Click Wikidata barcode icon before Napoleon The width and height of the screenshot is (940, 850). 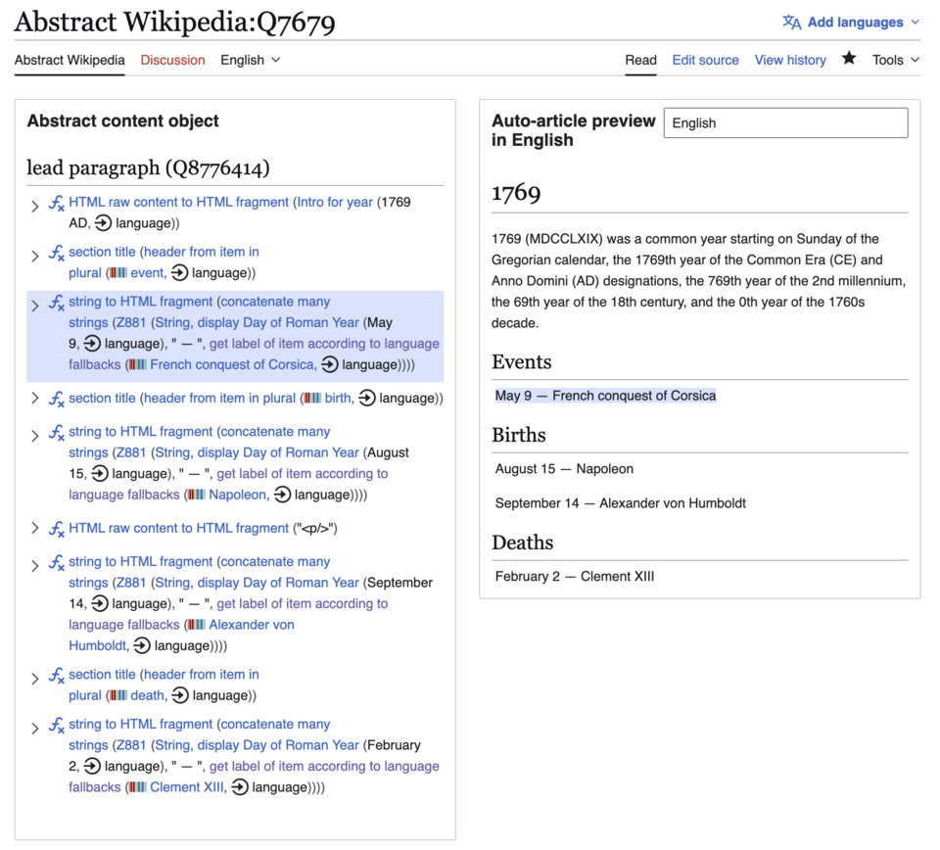[x=196, y=495]
